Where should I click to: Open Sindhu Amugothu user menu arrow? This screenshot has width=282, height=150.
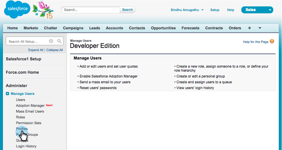(203, 10)
